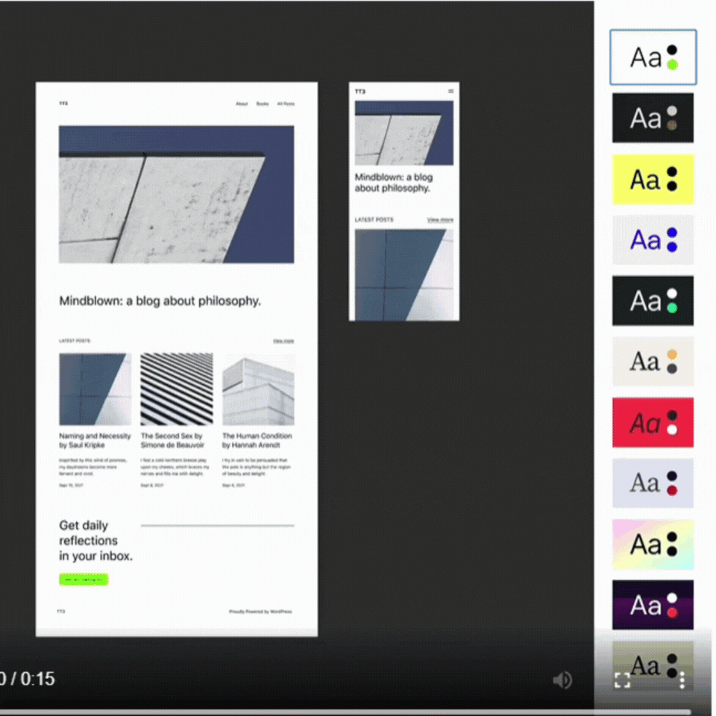The image size is (716, 716).
Task: Go to All Posts in the preview navigation
Action: [x=286, y=104]
